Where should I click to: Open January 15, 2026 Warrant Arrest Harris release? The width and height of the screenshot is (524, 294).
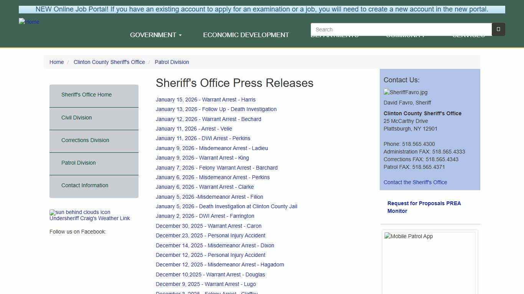206,100
